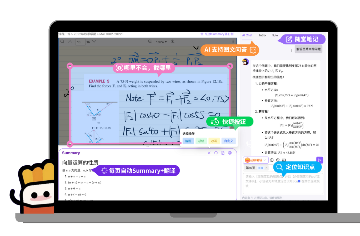Switch to the Intro tab
Image resolution: width=360 pixels, height=236 pixels.
coord(262,35)
